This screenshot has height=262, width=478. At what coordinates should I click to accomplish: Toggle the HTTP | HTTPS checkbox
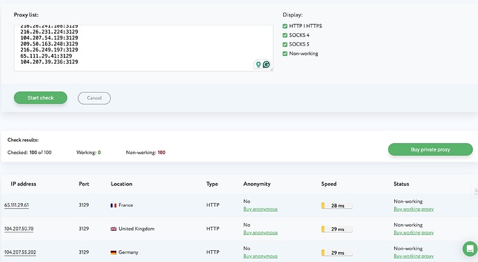coord(285,26)
